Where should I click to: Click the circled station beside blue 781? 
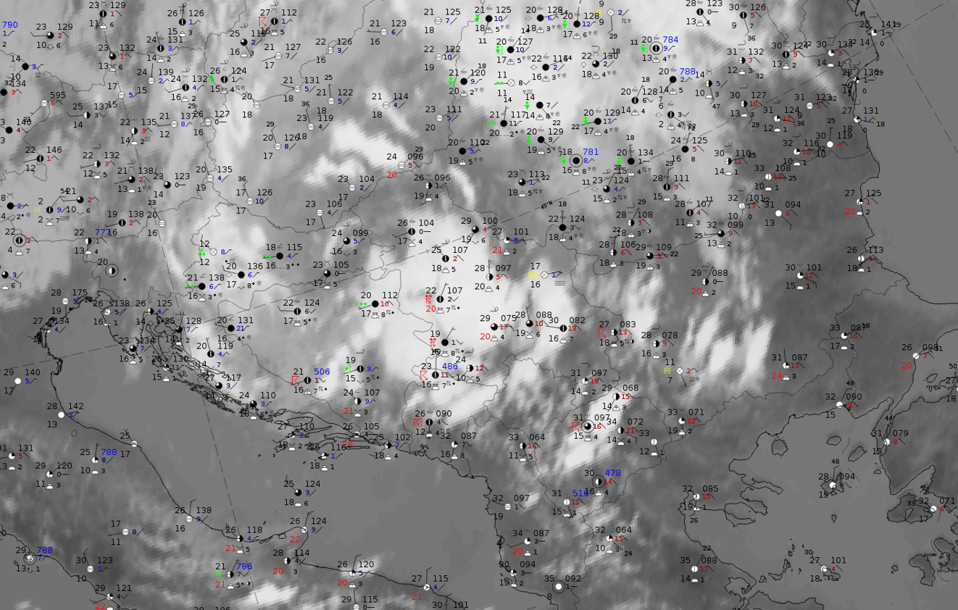click(577, 160)
